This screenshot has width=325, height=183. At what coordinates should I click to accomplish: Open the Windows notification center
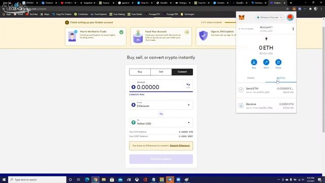tap(319, 179)
